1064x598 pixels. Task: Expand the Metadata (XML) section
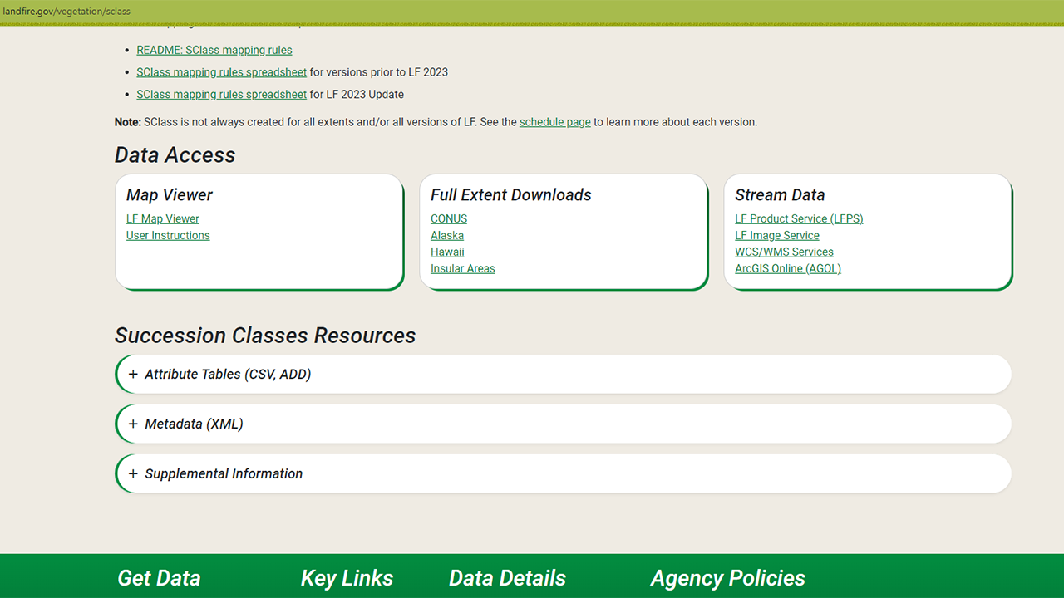[x=195, y=424]
